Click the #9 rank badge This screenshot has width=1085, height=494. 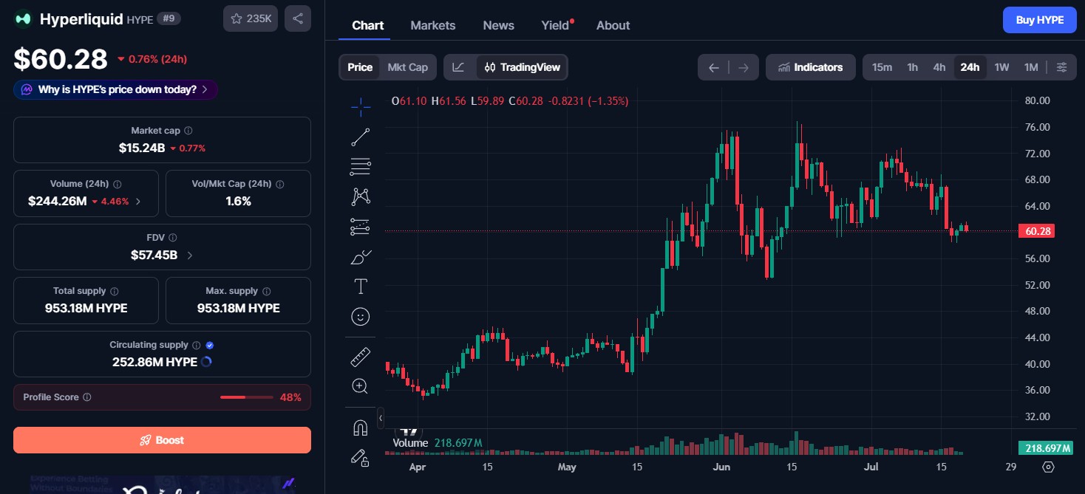pyautogui.click(x=169, y=19)
